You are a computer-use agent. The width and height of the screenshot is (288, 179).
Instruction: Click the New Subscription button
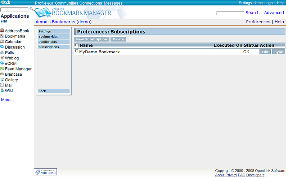tap(91, 39)
